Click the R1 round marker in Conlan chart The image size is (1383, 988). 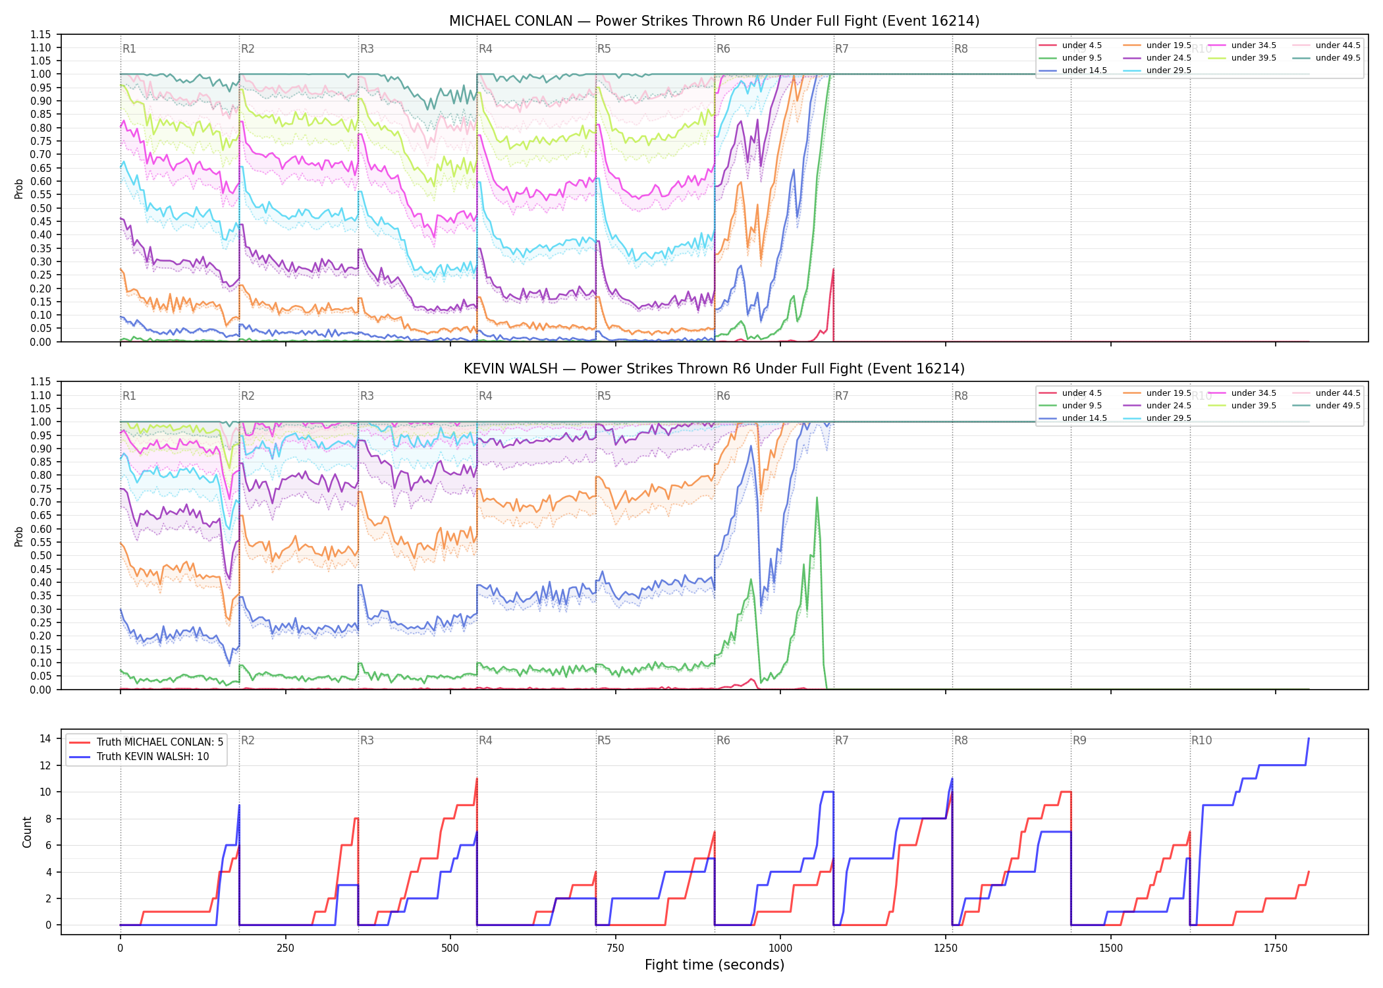pyautogui.click(x=129, y=49)
